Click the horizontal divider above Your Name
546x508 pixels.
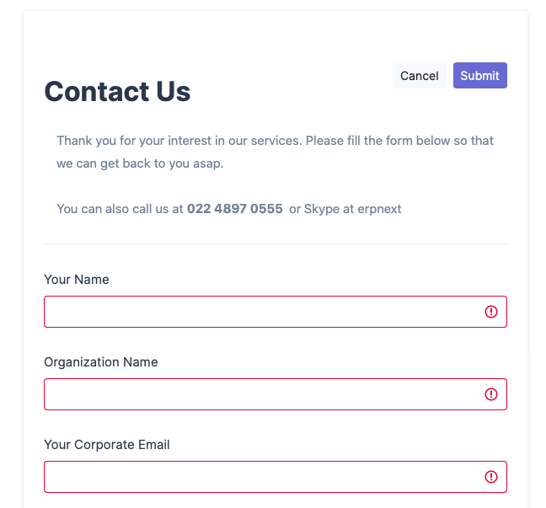pos(276,243)
